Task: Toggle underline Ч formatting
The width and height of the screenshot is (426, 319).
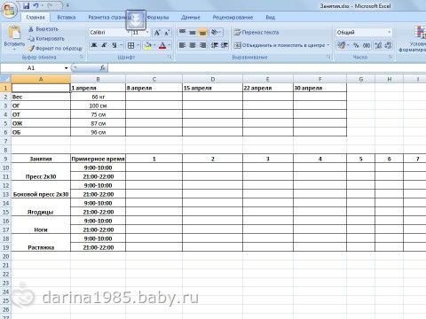Action: (114, 45)
